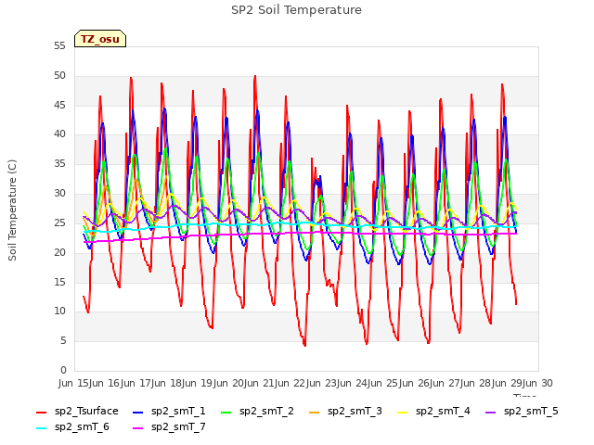Click the purple sp2_smT_5 legend swatch
Image resolution: width=594 pixels, height=445 pixels.
[x=491, y=412]
